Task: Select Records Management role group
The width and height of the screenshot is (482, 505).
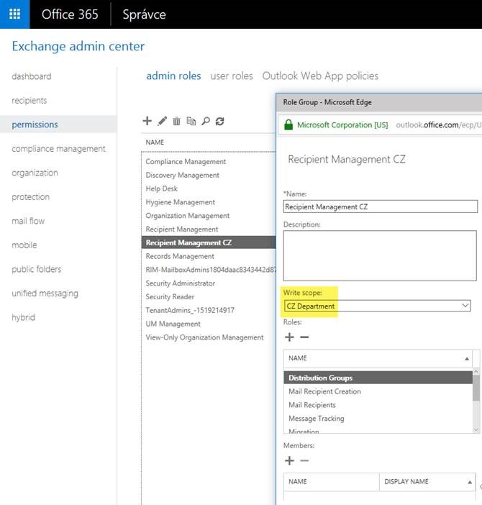Action: tap(180, 256)
